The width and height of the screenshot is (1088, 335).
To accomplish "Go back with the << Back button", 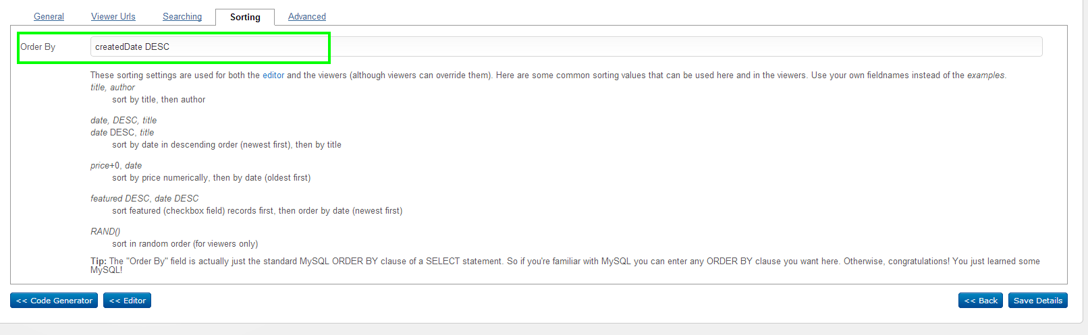I will pyautogui.click(x=980, y=301).
